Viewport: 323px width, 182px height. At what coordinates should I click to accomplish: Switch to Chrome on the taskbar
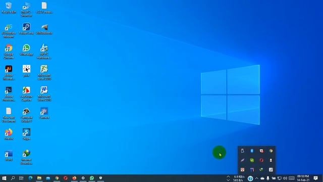(57, 178)
